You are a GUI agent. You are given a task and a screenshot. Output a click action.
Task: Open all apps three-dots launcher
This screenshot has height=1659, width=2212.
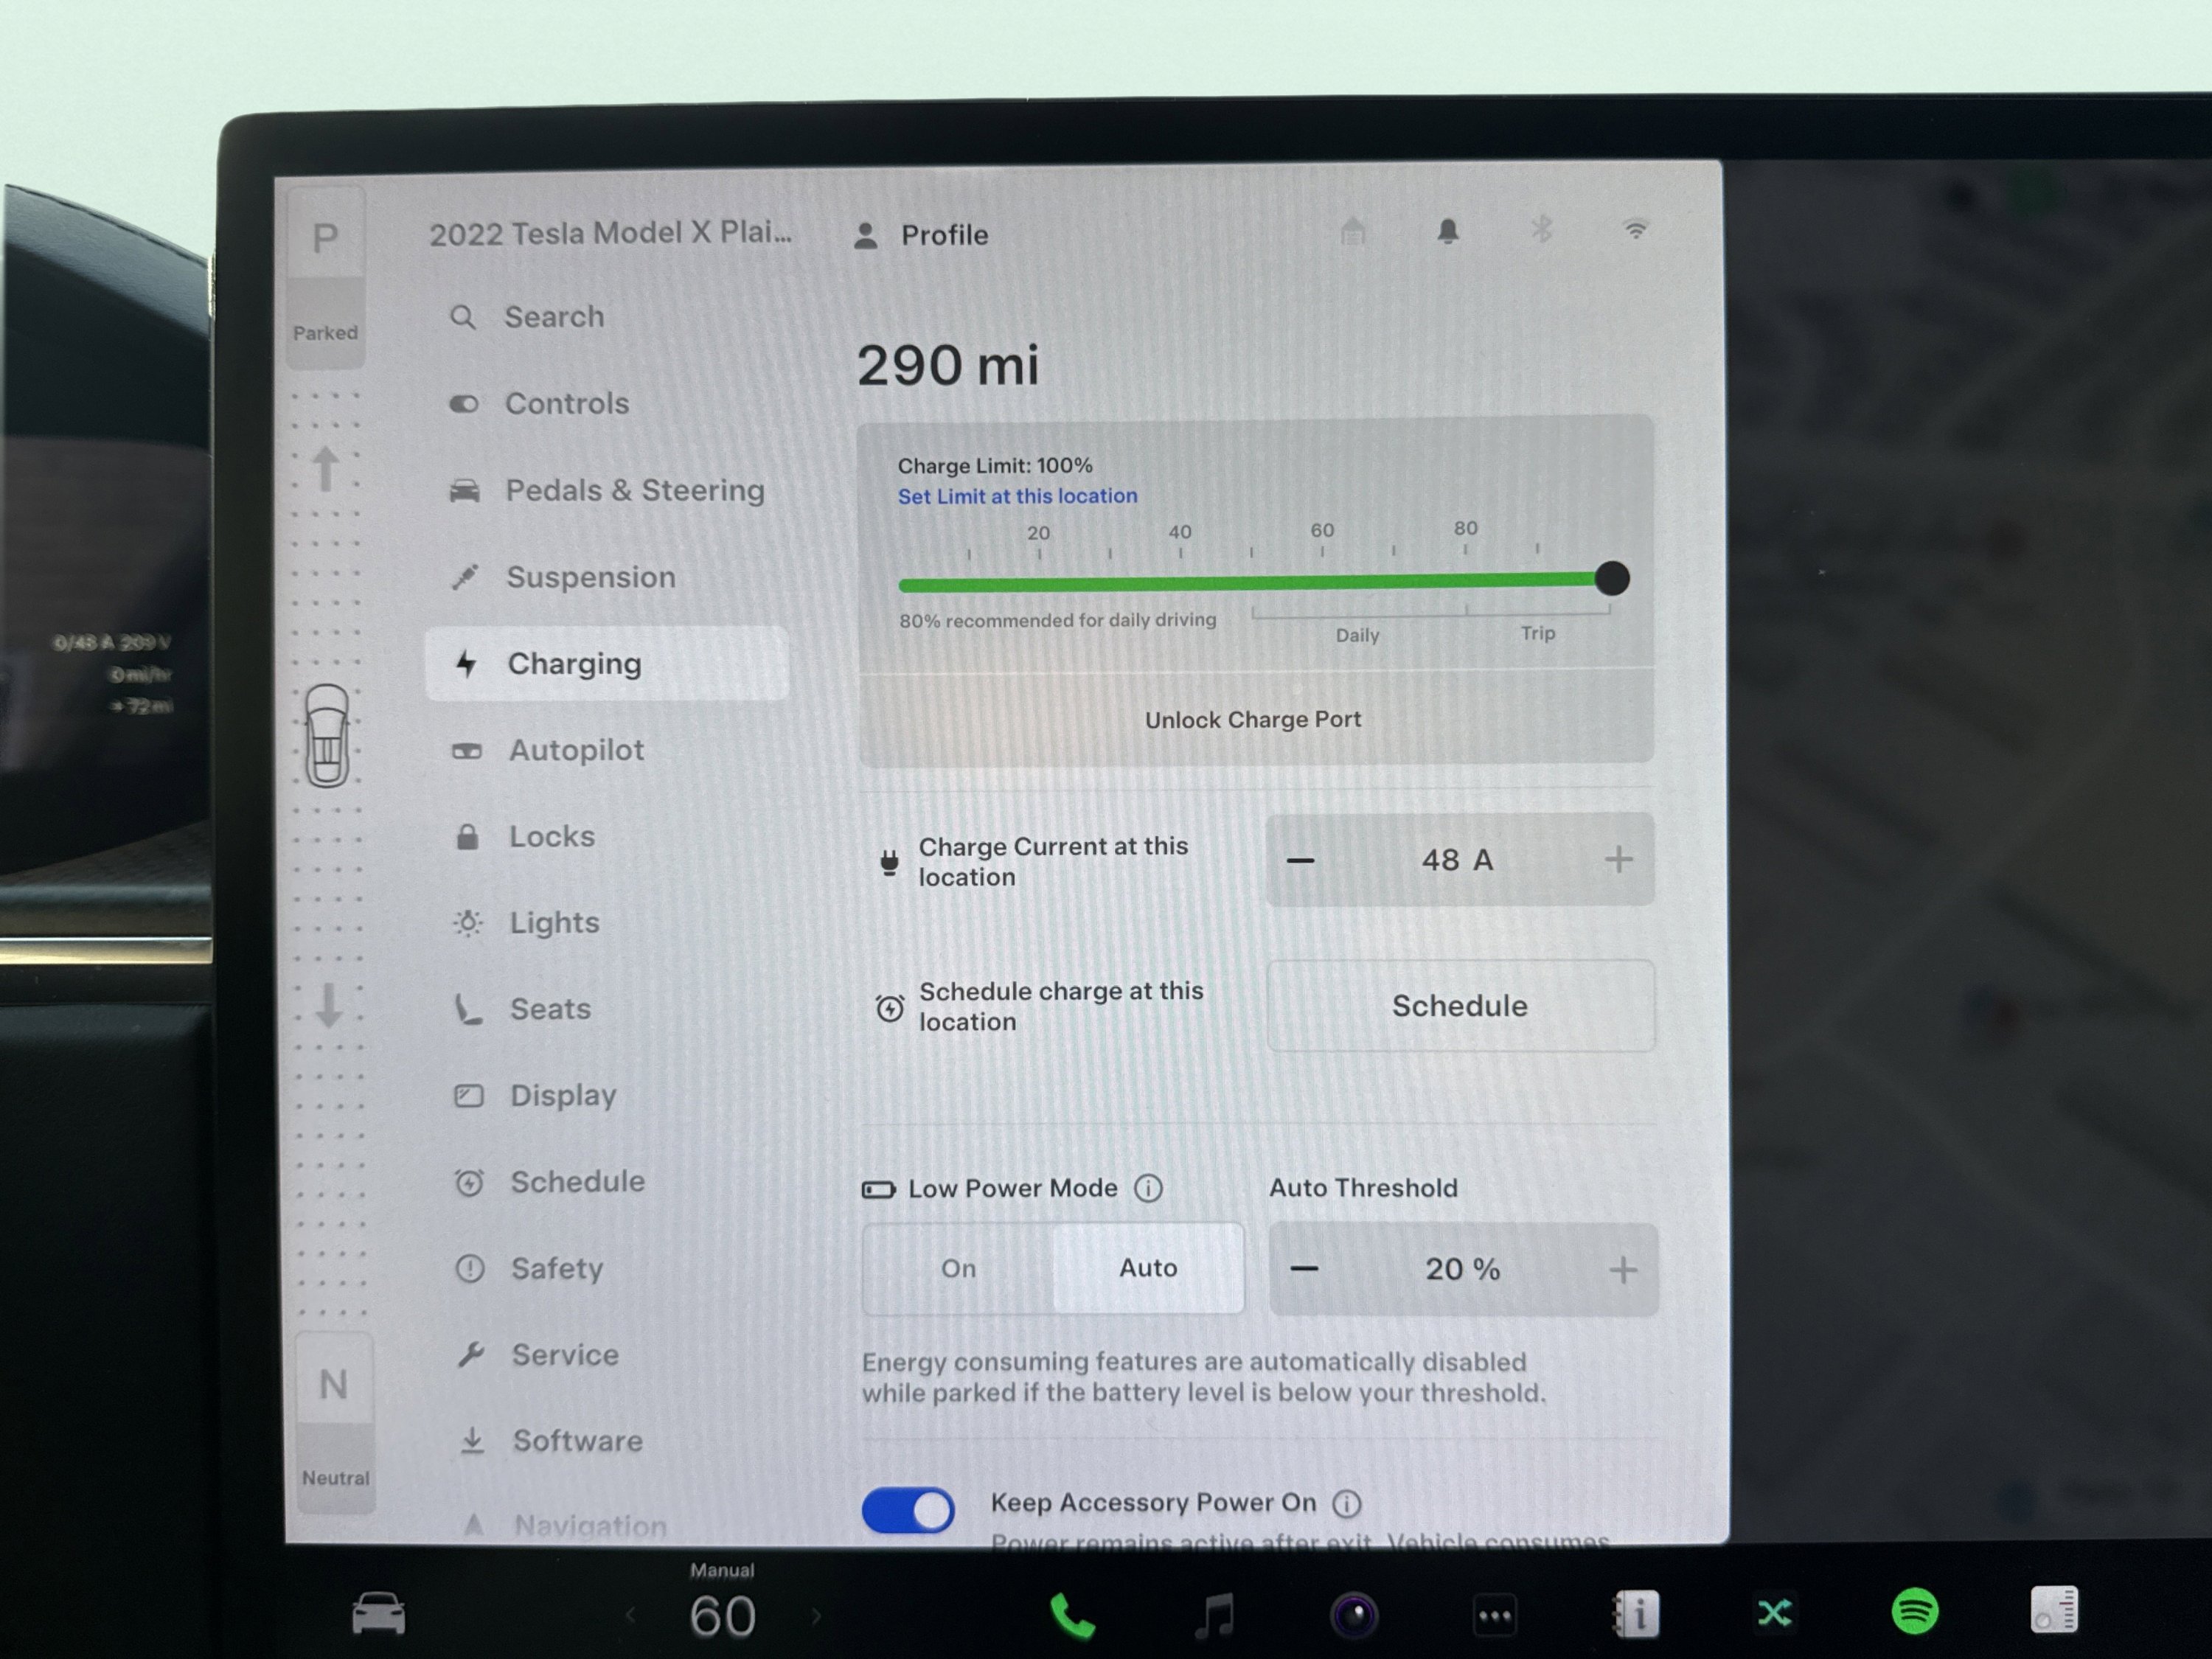point(1495,1615)
